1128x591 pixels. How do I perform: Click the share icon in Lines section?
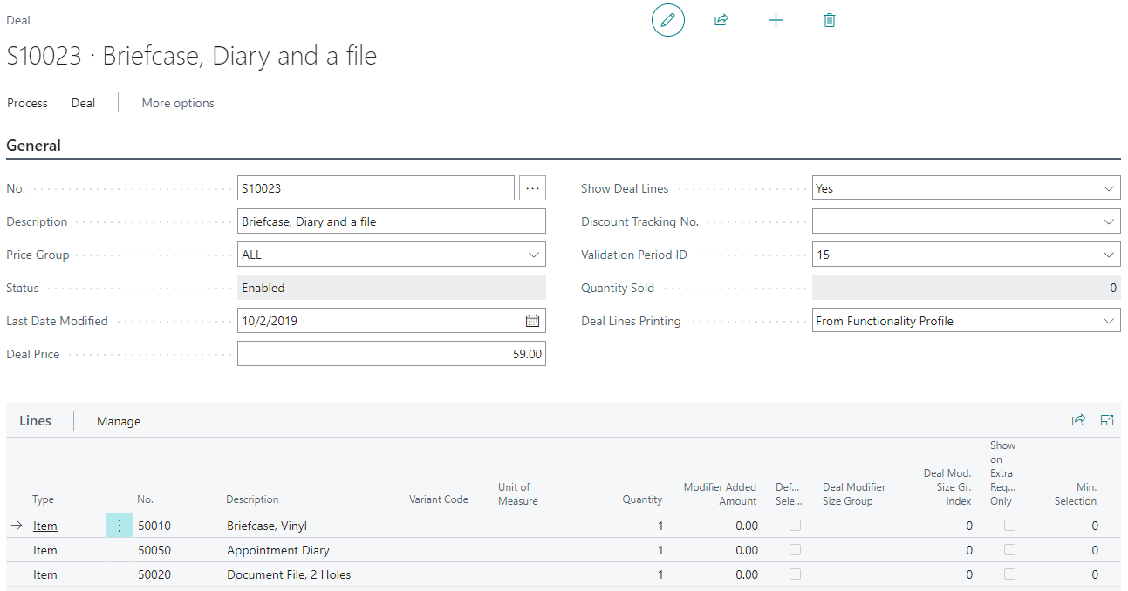click(x=1078, y=420)
